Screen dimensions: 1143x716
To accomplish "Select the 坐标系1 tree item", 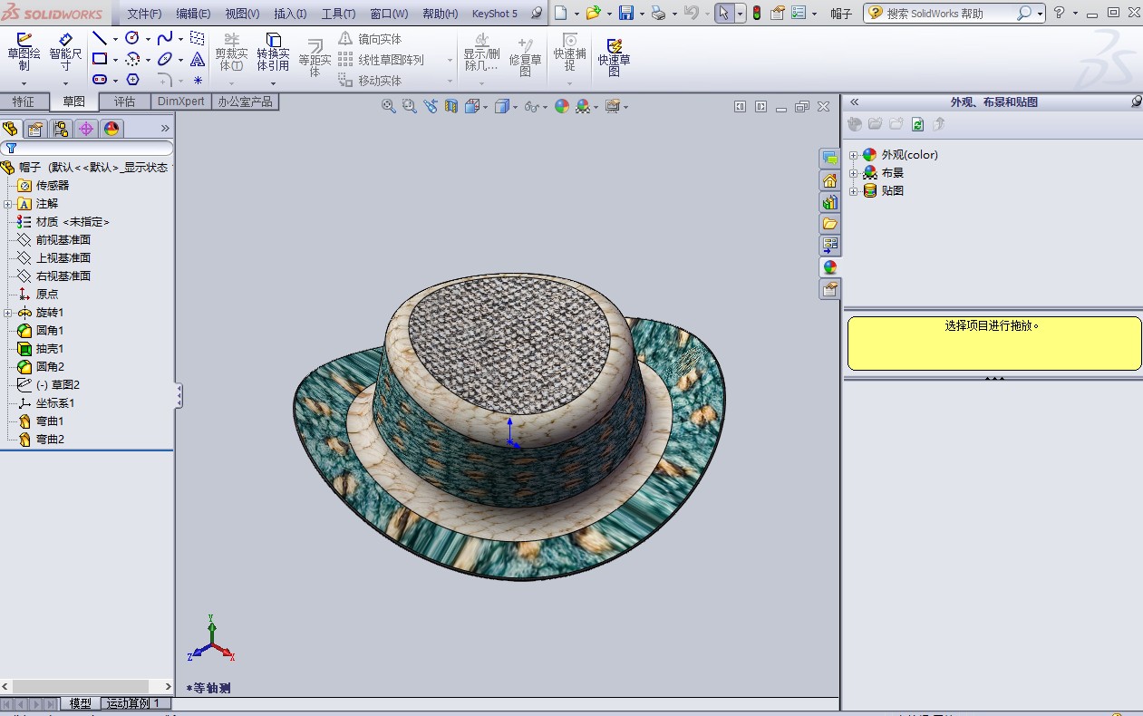I will [45, 403].
